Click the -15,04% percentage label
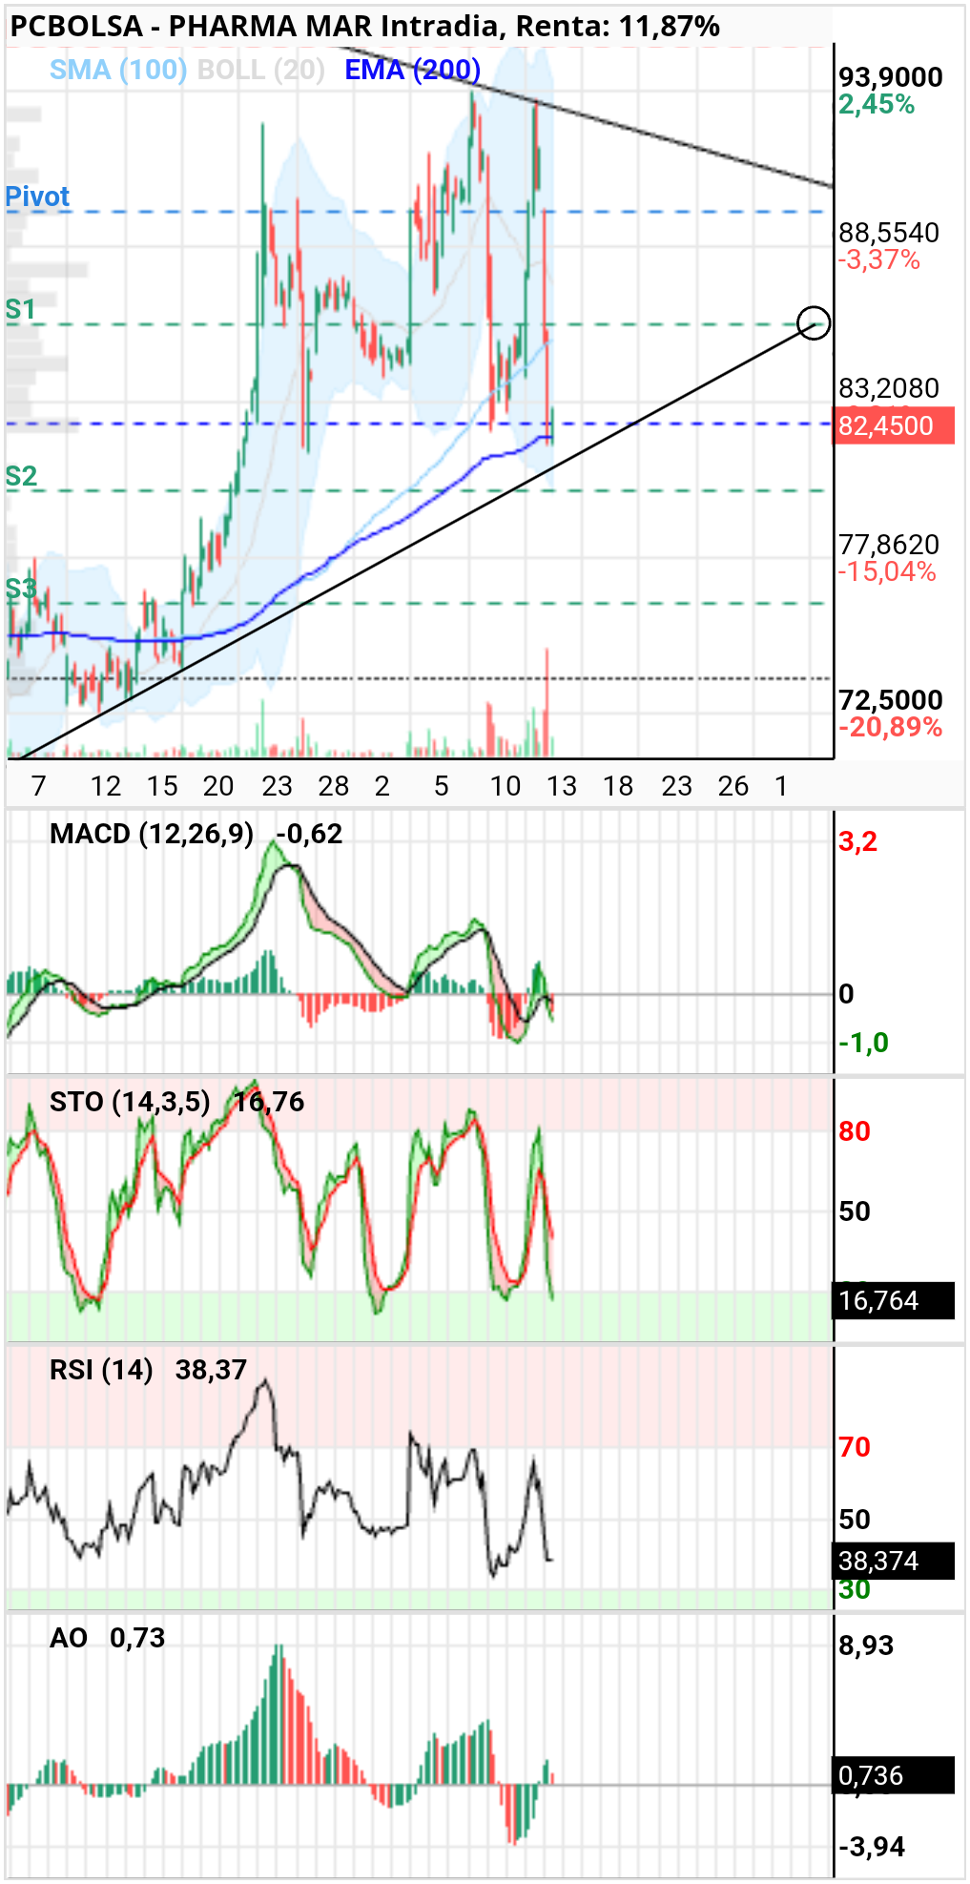The height and width of the screenshot is (1884, 970). (887, 571)
